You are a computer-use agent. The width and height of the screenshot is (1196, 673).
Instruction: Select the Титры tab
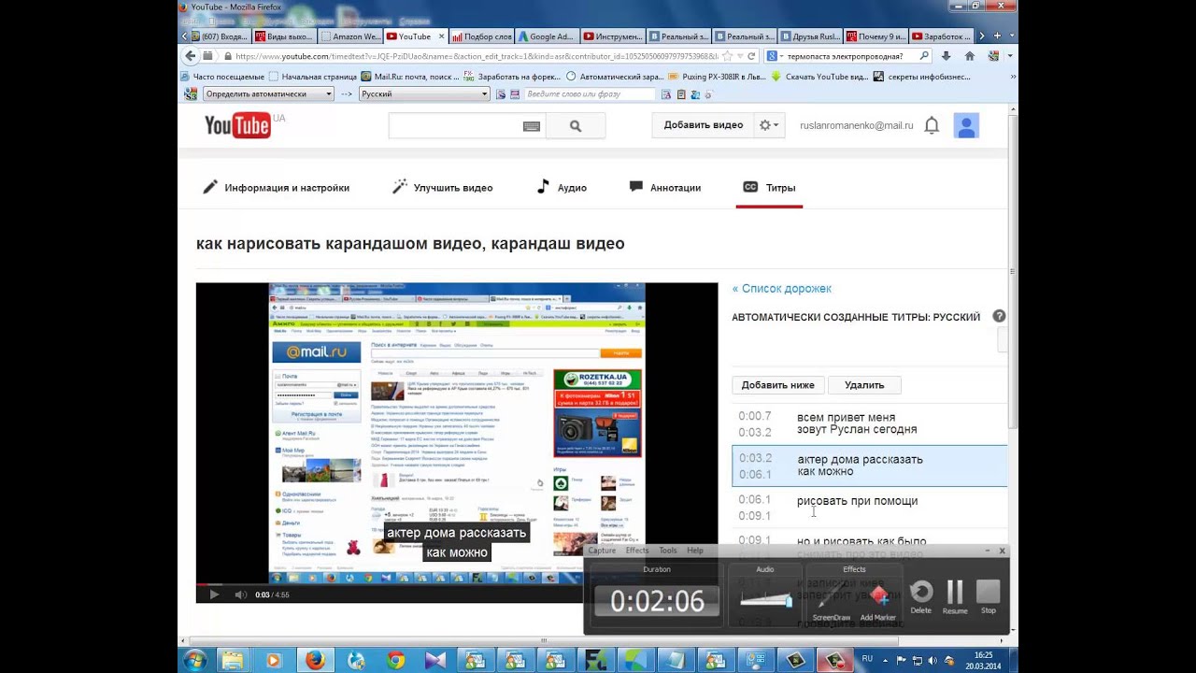(x=769, y=188)
